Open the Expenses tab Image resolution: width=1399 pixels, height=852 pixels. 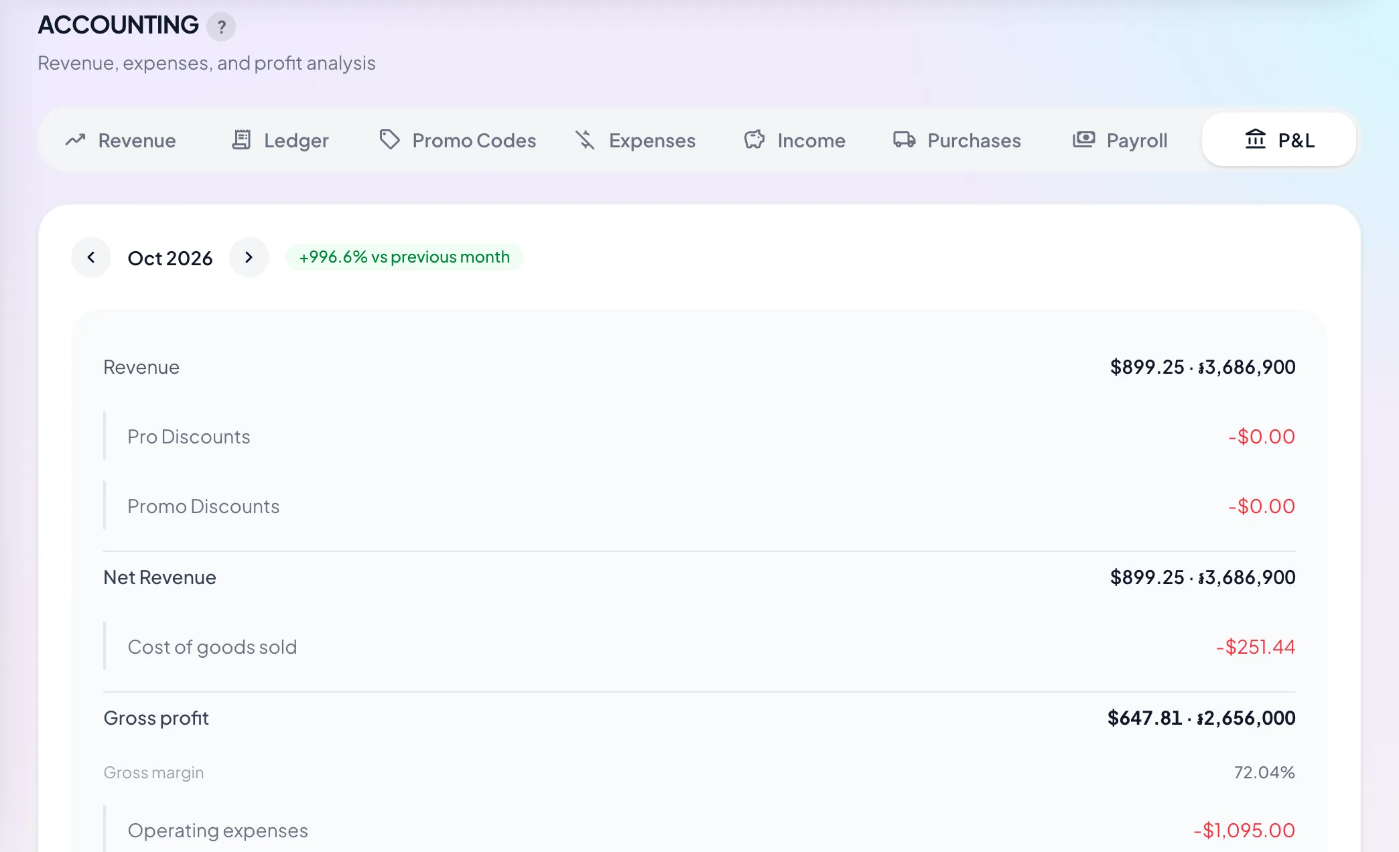point(635,140)
